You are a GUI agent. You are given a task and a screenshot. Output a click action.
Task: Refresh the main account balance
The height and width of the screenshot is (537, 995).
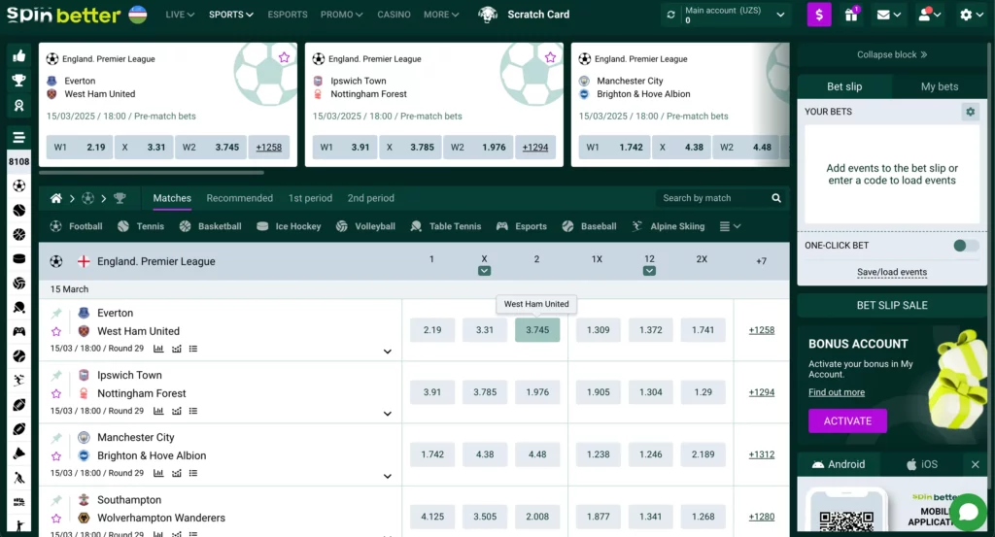tap(670, 15)
